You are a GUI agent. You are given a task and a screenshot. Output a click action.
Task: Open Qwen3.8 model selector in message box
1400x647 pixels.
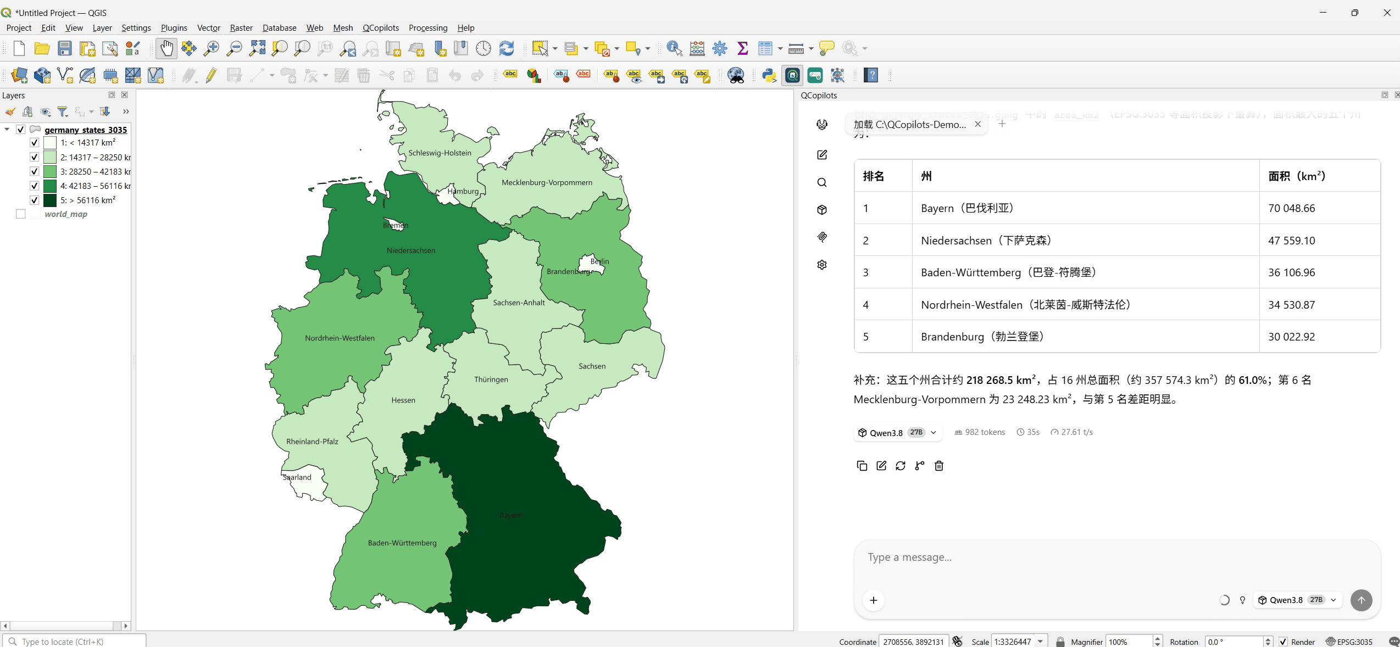[x=1299, y=600]
